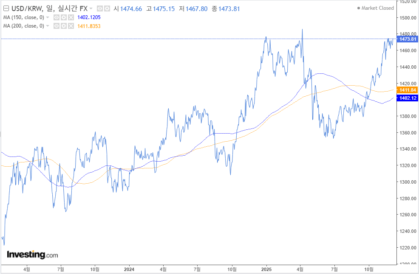Open settings gear for MA (200)
The image size is (419, 274).
[64, 26]
